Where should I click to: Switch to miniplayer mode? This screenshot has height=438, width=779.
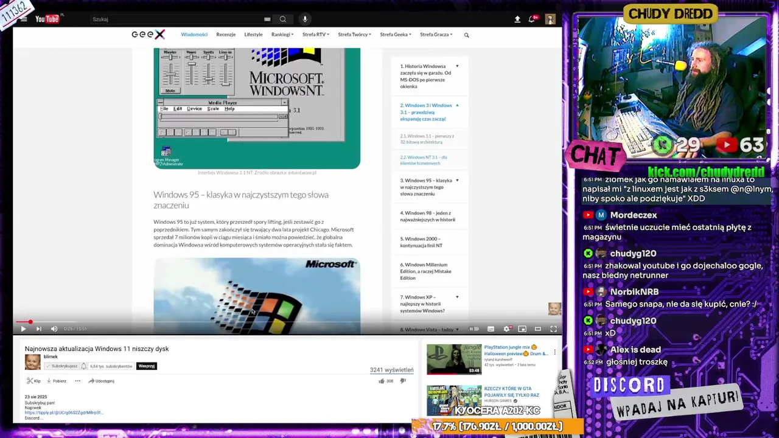click(522, 329)
